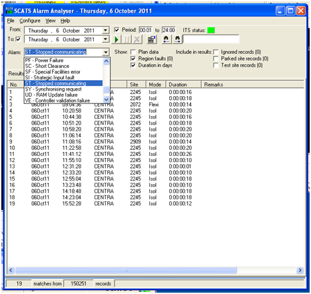
Task: Uncheck Duration in days
Action: 133,65
